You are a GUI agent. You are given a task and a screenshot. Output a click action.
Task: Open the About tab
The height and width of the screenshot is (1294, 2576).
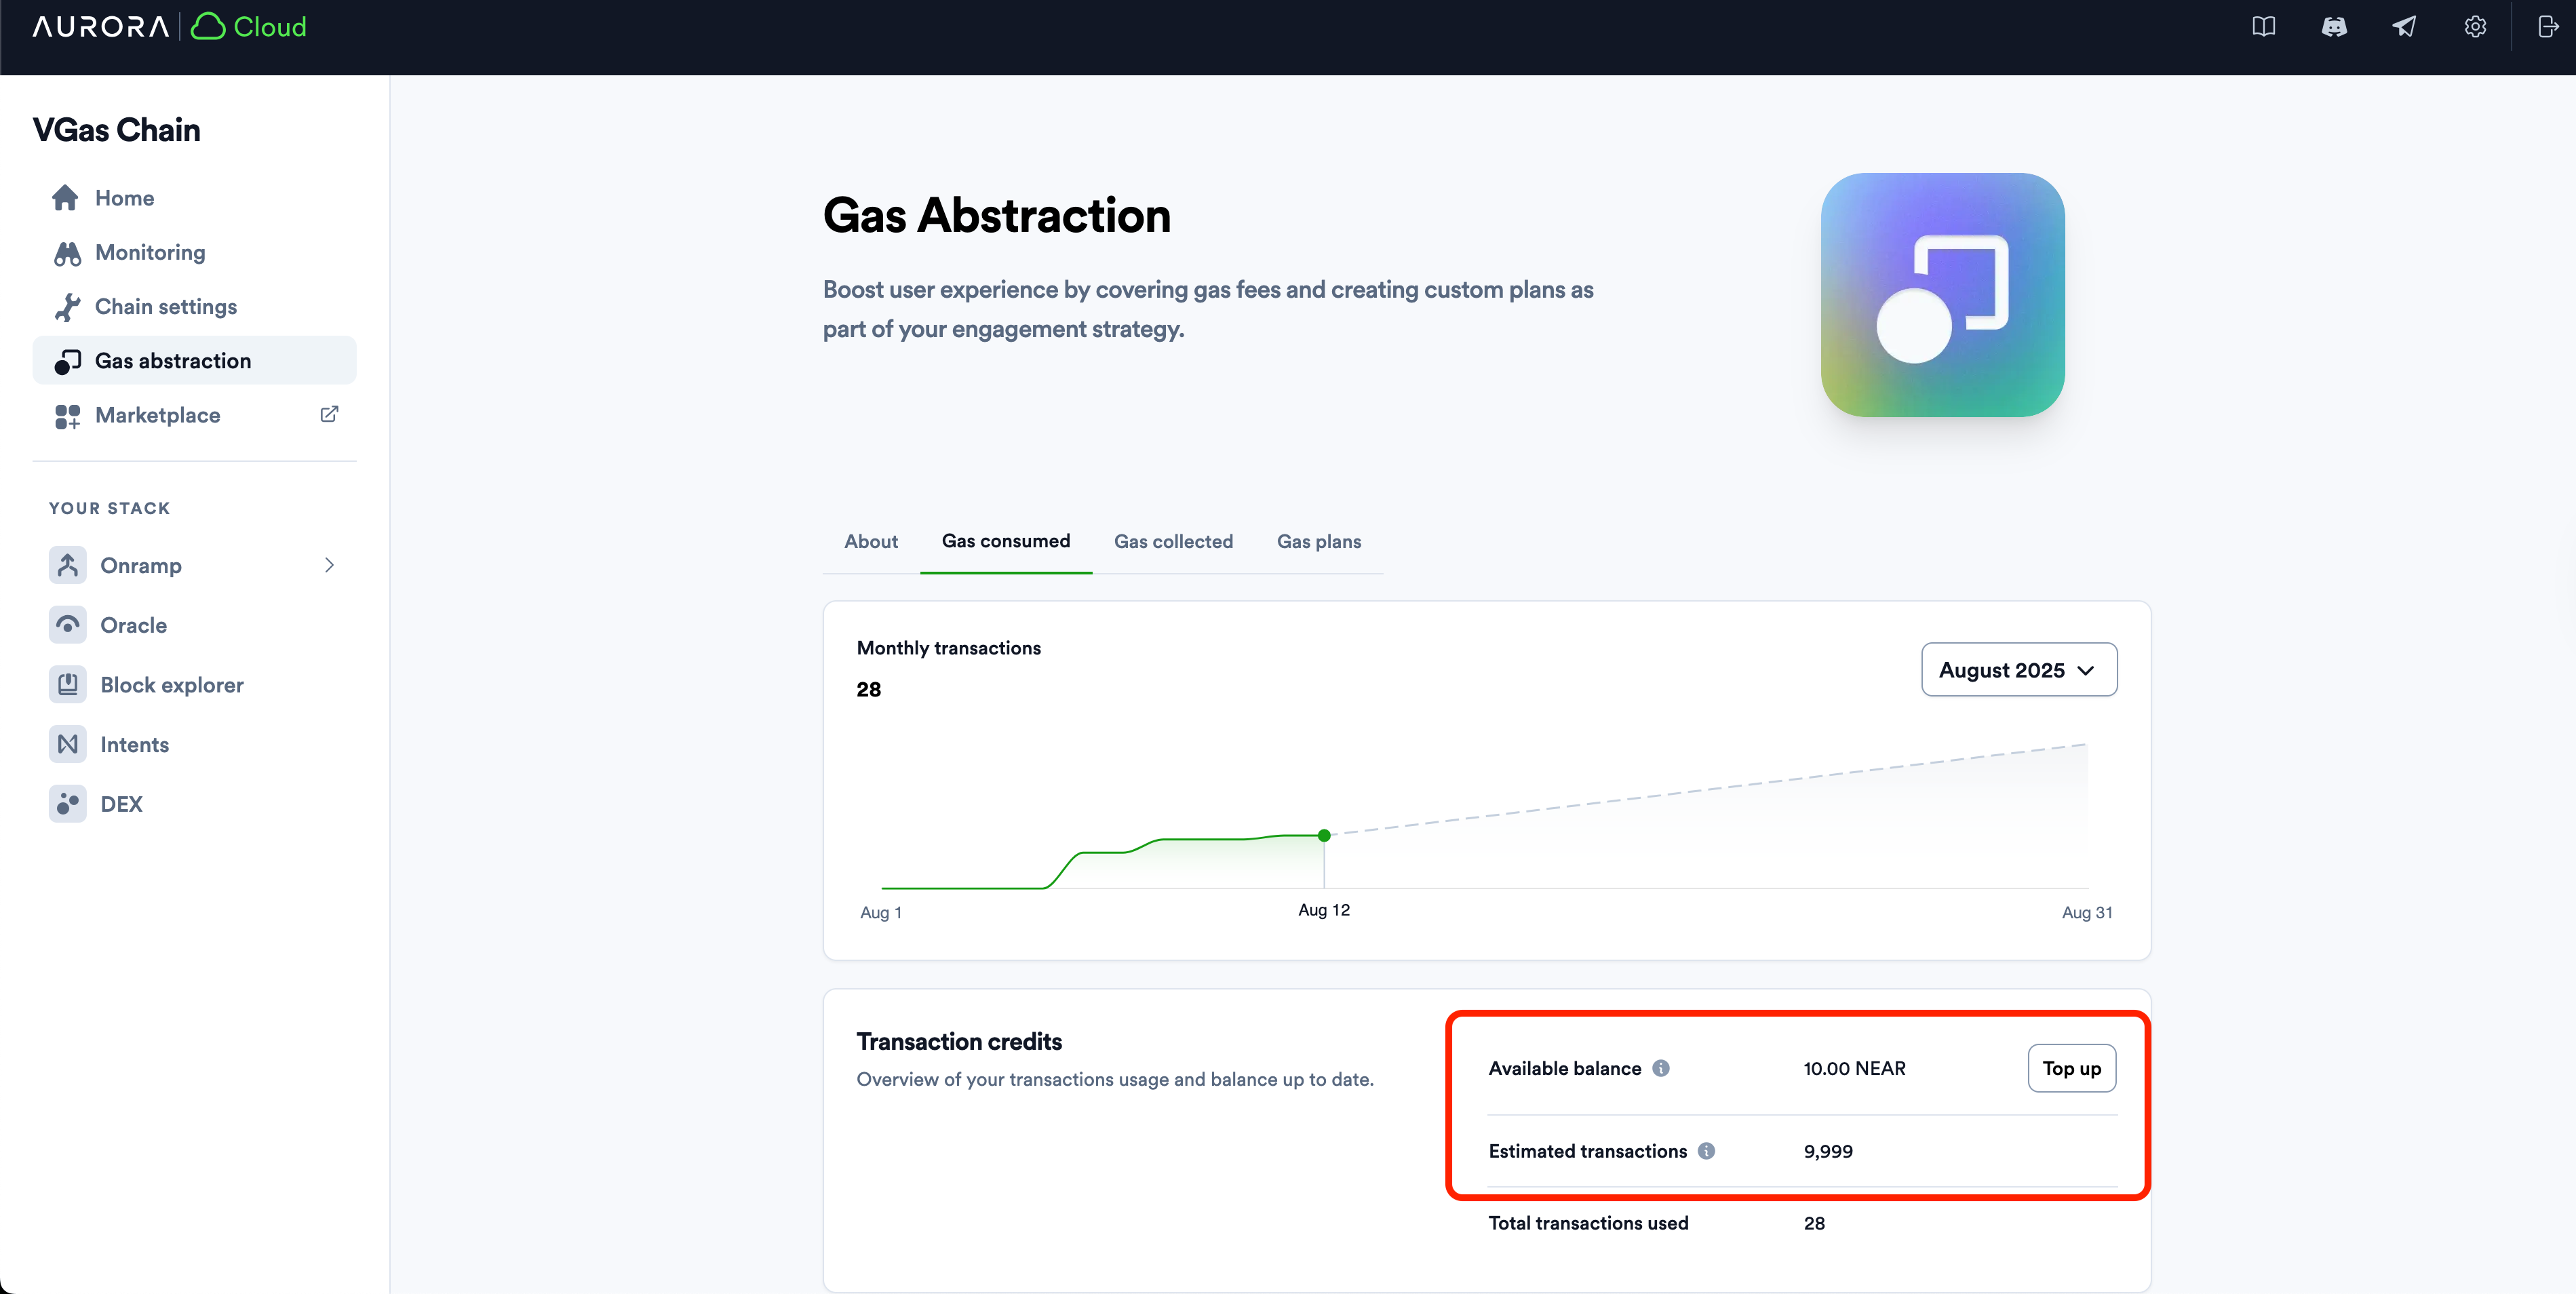(870, 541)
